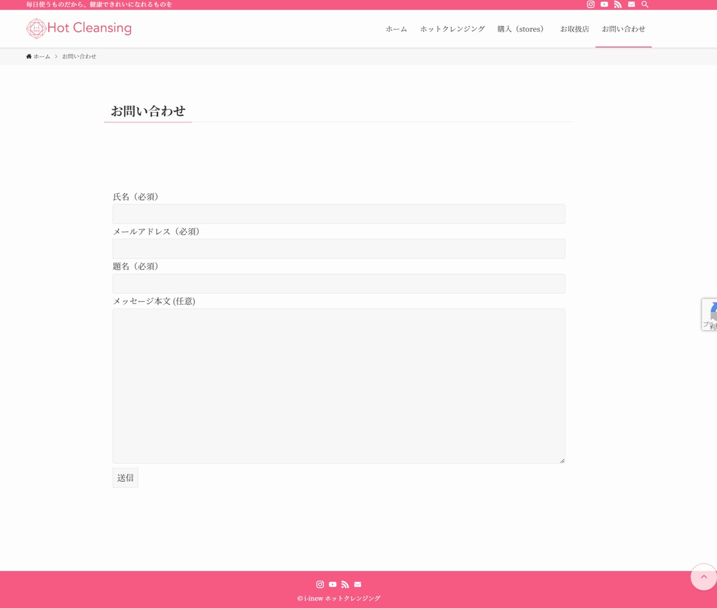
Task: Click textarea resize handle corner
Action: pyautogui.click(x=562, y=460)
